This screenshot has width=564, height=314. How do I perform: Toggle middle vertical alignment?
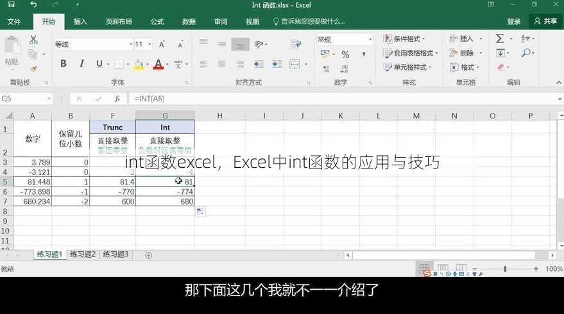(x=222, y=44)
